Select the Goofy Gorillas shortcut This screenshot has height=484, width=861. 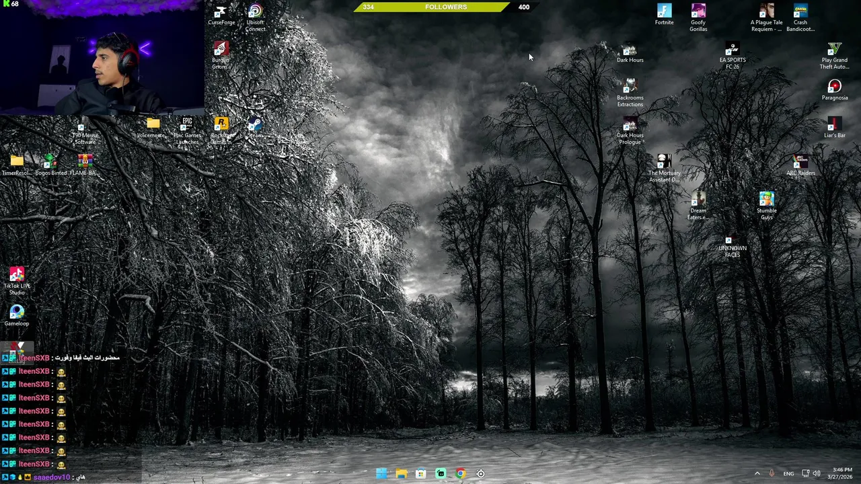pos(698,18)
